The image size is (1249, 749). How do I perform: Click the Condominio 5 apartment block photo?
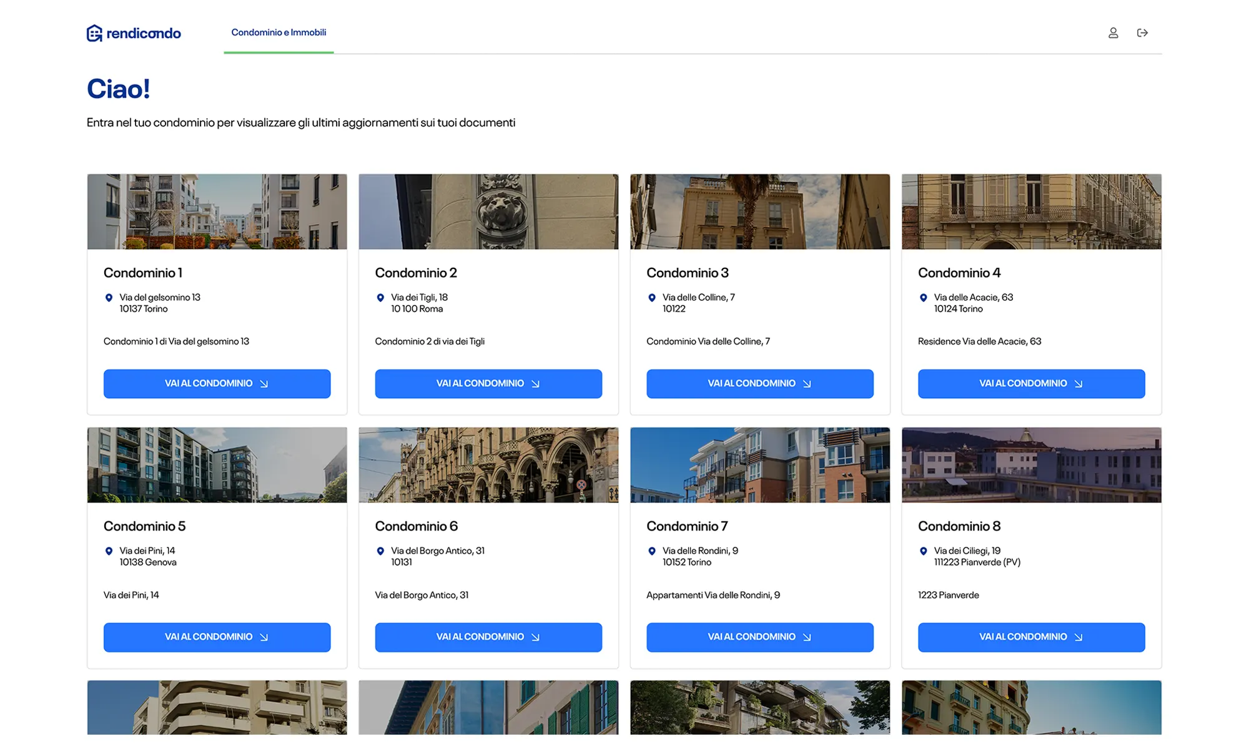217,465
